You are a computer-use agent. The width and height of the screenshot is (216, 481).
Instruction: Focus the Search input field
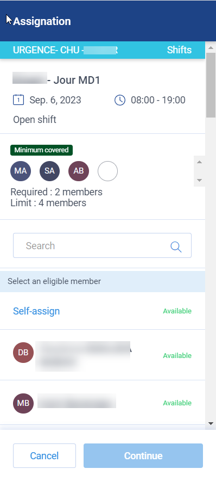pos(102,245)
